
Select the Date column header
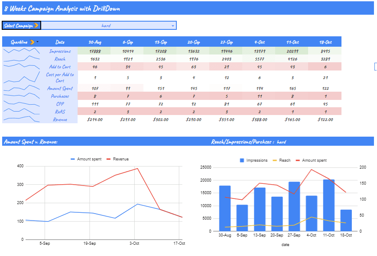(60, 42)
